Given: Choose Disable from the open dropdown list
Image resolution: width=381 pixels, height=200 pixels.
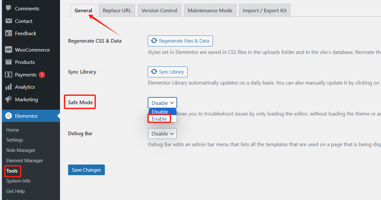Looking at the screenshot, I should (160, 111).
